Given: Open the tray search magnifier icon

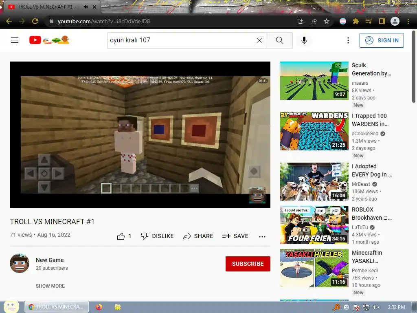Looking at the screenshot, I should (337, 307).
